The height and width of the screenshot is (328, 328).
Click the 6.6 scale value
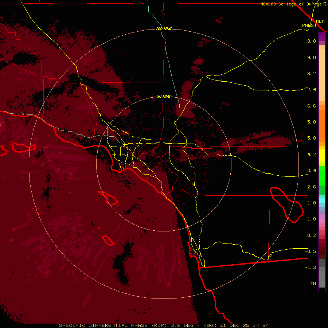coord(312,106)
